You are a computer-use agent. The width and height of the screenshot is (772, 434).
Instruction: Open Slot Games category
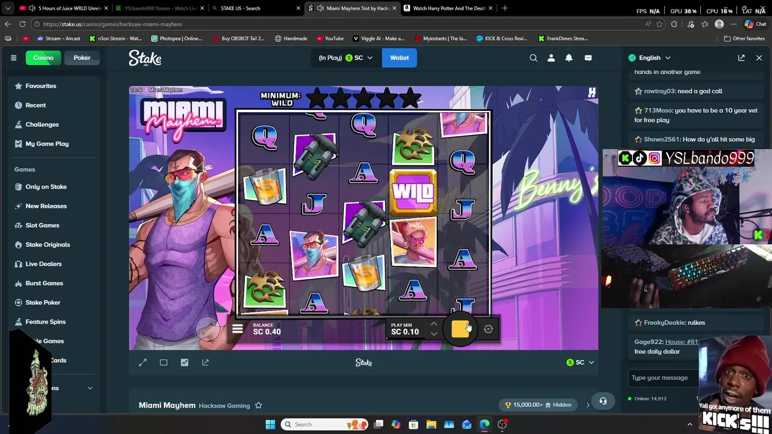[x=54, y=225]
